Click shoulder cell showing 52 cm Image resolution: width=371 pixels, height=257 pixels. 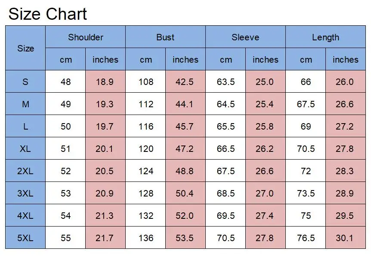coord(65,171)
